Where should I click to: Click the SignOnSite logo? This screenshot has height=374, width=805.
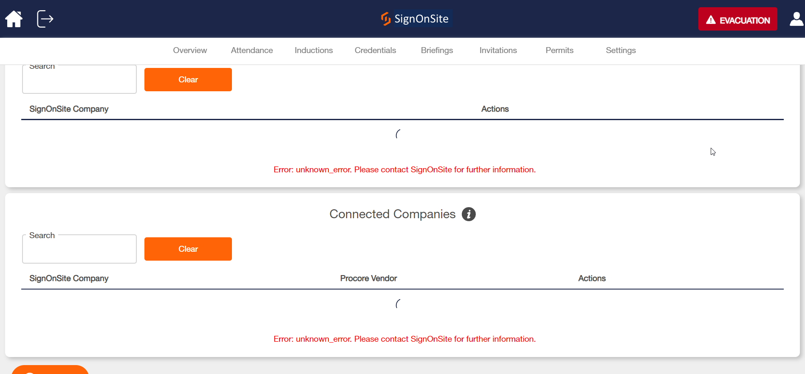[x=415, y=19]
